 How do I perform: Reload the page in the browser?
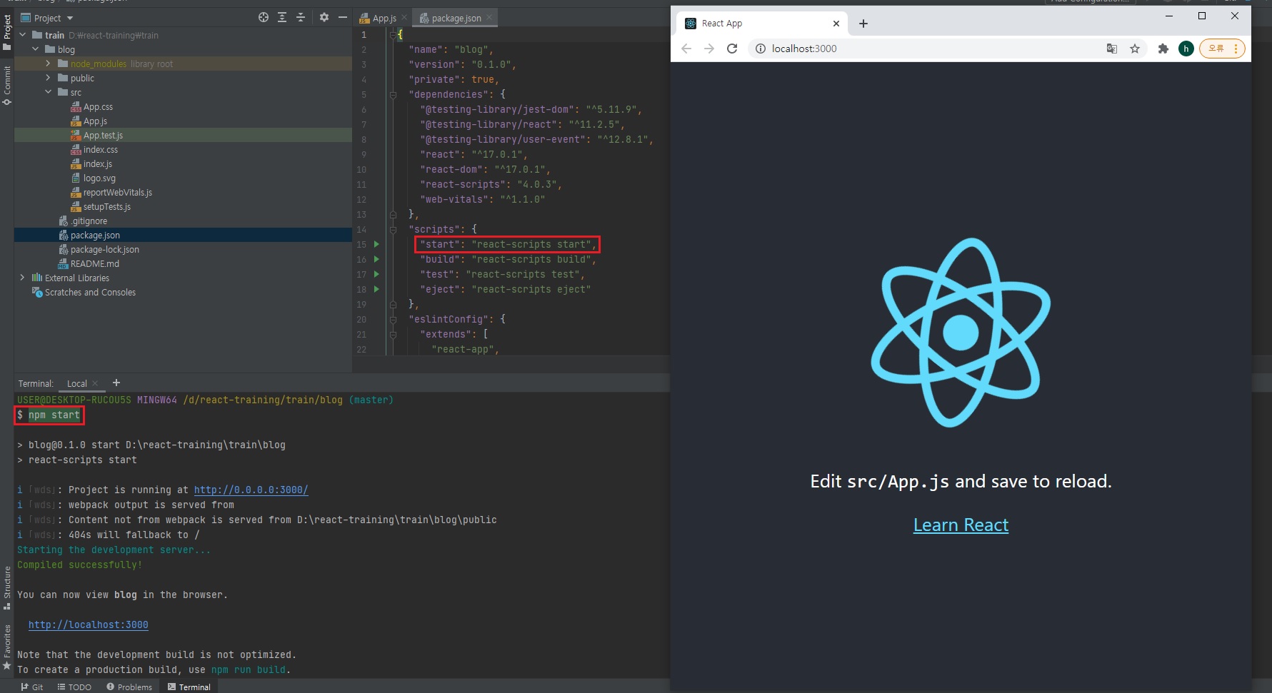pos(732,49)
